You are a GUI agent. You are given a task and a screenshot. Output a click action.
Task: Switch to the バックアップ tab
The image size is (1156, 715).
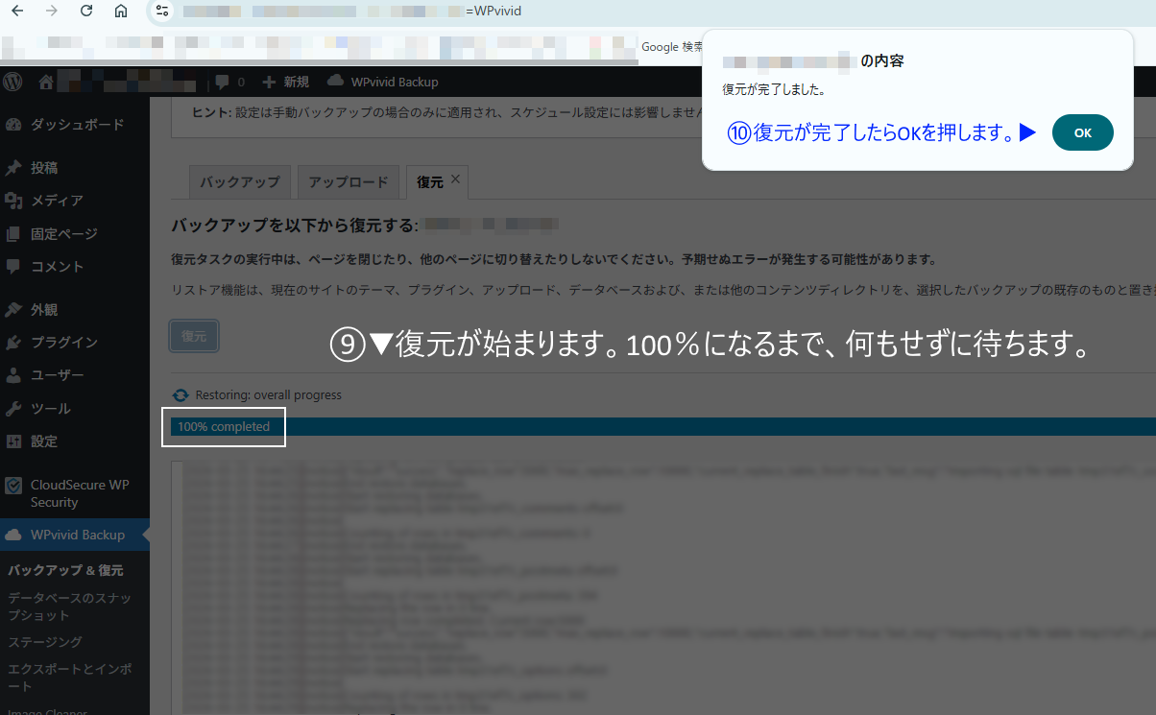(x=239, y=181)
